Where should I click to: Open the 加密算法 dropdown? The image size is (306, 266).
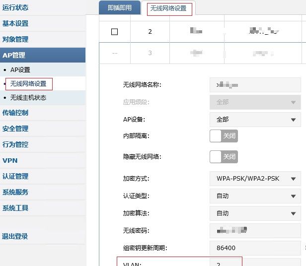tap(255, 213)
